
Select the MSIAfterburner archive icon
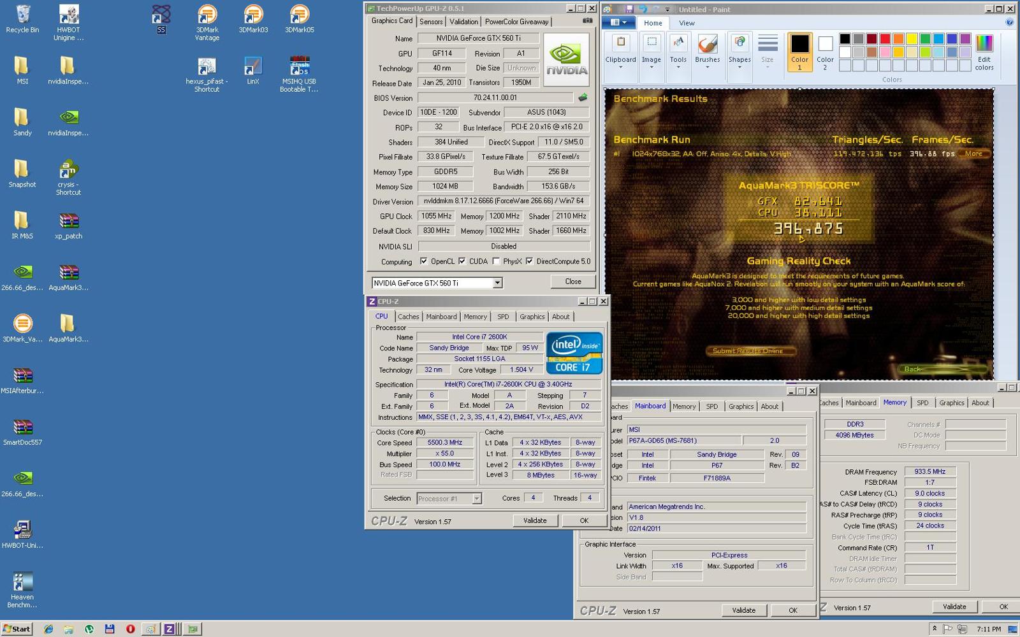point(22,376)
